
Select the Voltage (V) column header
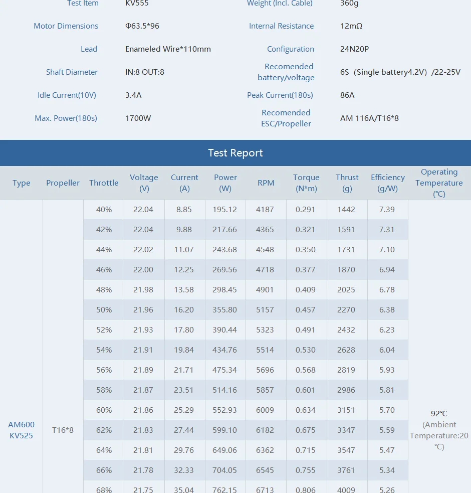[144, 183]
